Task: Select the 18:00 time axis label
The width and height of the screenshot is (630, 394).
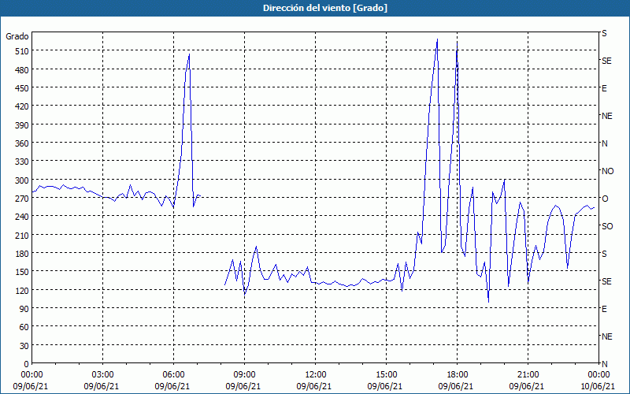Action: [x=458, y=374]
